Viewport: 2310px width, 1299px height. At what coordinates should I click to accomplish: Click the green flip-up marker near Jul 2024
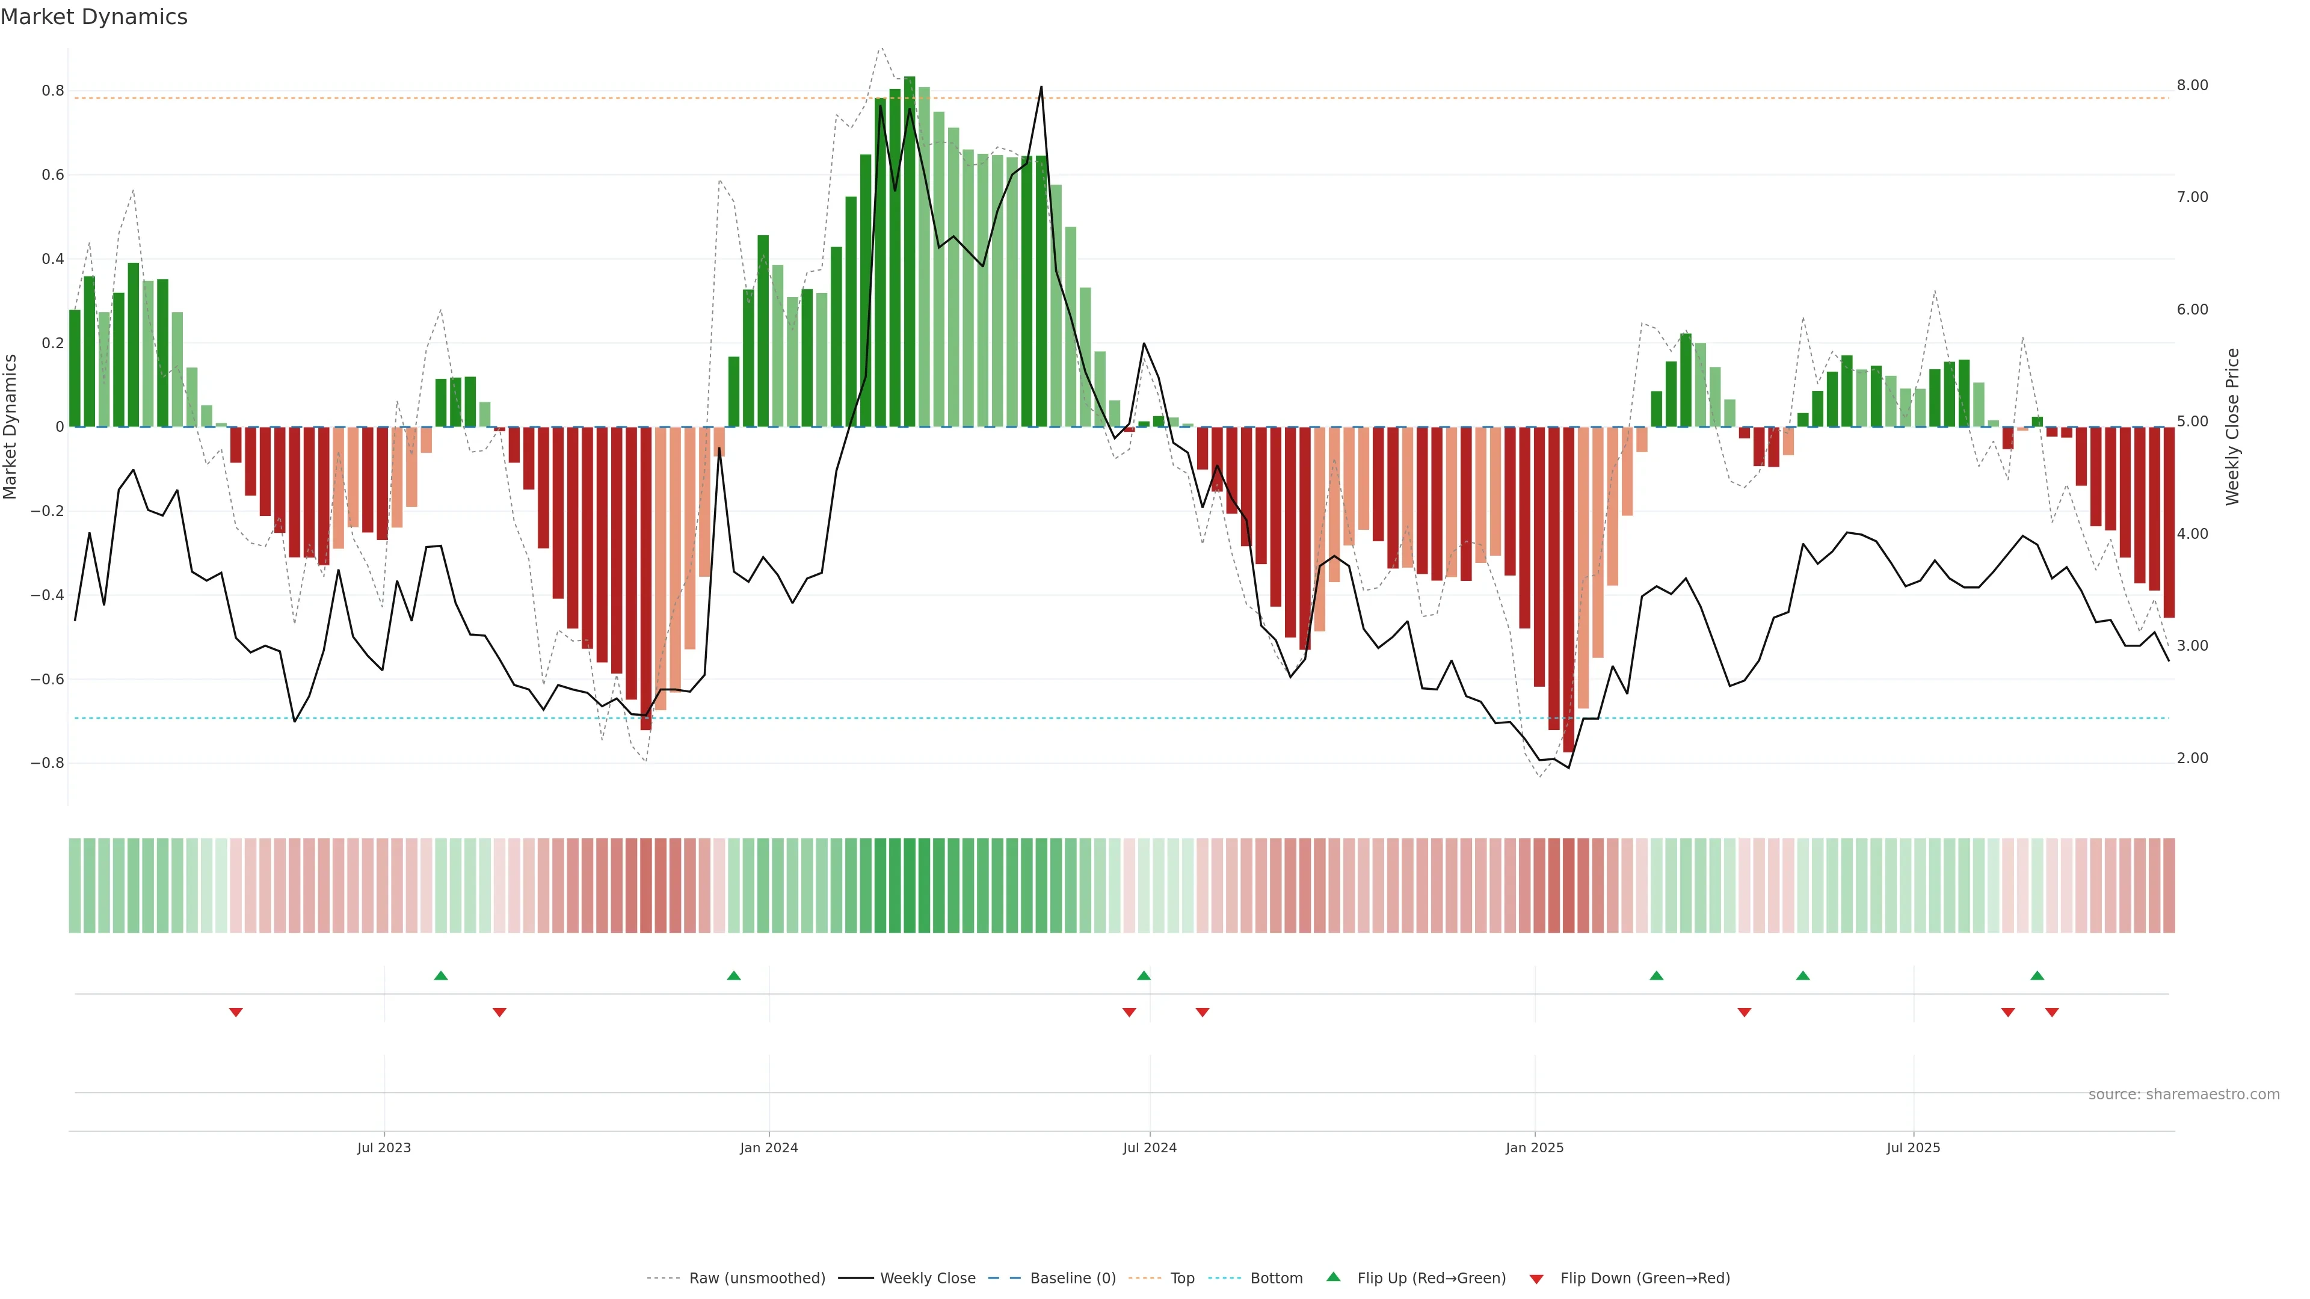pos(1144,975)
